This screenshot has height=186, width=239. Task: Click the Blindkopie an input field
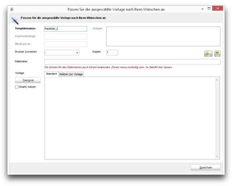coord(66,44)
